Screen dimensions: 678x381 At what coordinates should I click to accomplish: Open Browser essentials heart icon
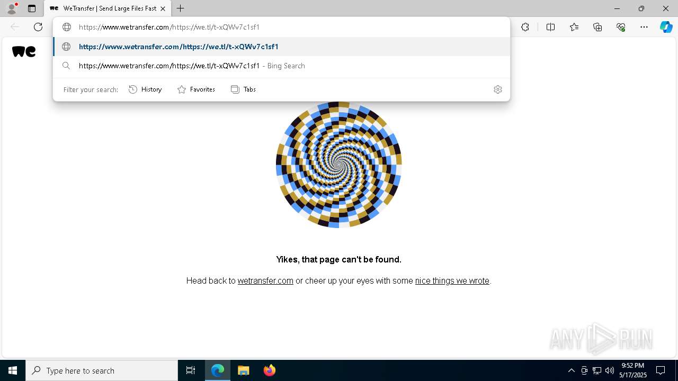tap(621, 27)
